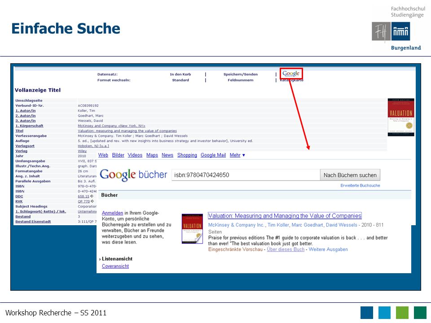Image resolution: width=431 pixels, height=323 pixels.
Task: Click Bestand Eisenstadt label
Action: tap(33, 222)
